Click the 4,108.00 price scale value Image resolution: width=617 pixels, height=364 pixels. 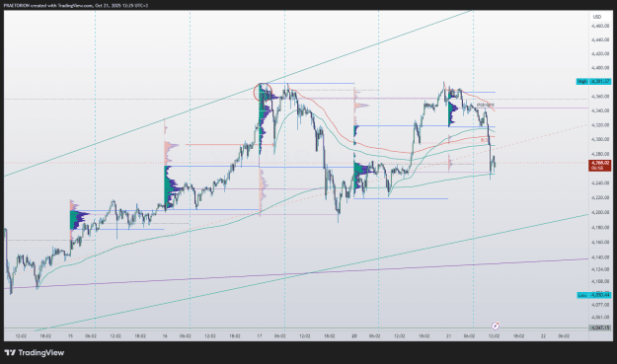(600, 281)
